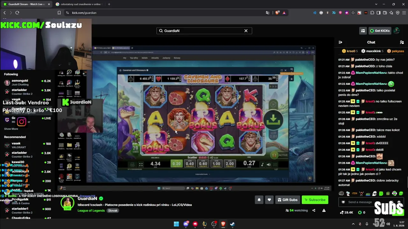Switch to the GuardiaN Stream tab
The width and height of the screenshot is (408, 229).
tap(26, 4)
